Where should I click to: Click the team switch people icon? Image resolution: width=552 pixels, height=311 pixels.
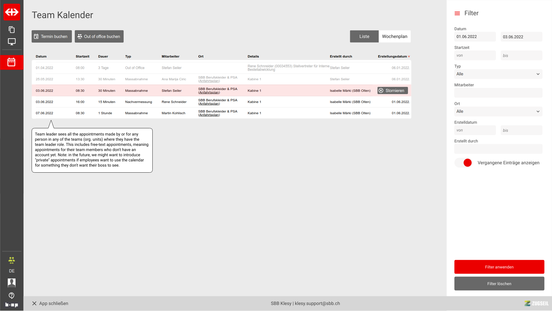12,261
